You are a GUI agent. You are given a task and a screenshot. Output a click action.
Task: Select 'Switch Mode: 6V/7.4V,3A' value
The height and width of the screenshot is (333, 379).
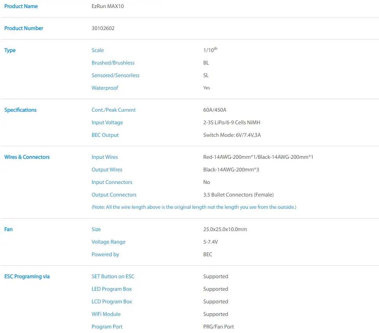pos(232,135)
